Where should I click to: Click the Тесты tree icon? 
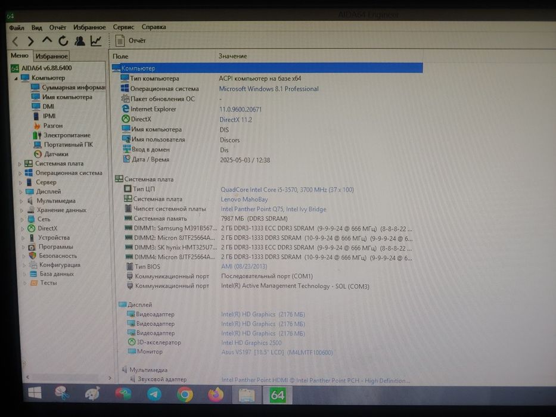(34, 283)
